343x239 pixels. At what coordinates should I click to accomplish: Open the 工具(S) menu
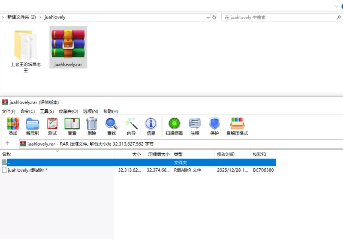(47, 111)
